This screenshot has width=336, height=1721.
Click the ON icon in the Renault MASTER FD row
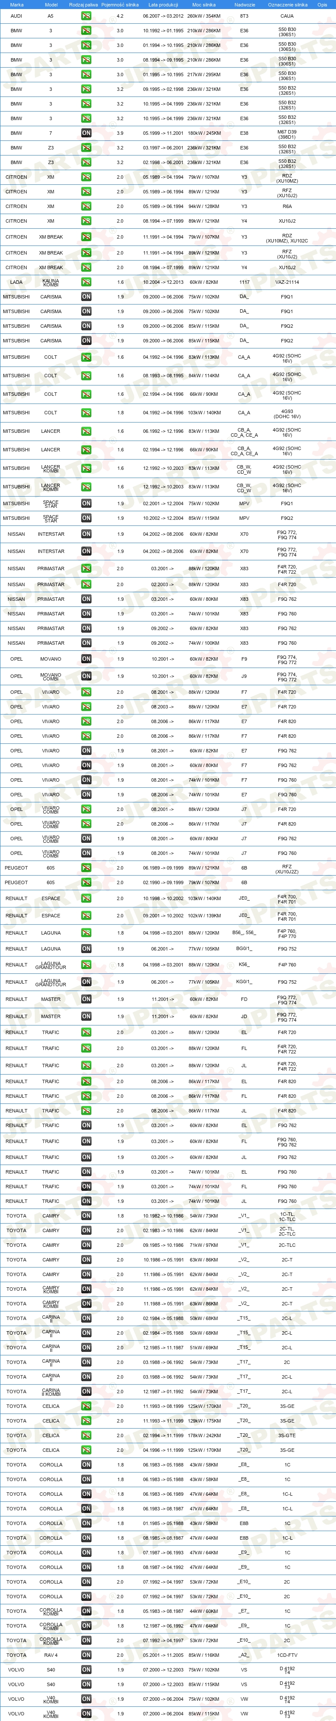86,1000
